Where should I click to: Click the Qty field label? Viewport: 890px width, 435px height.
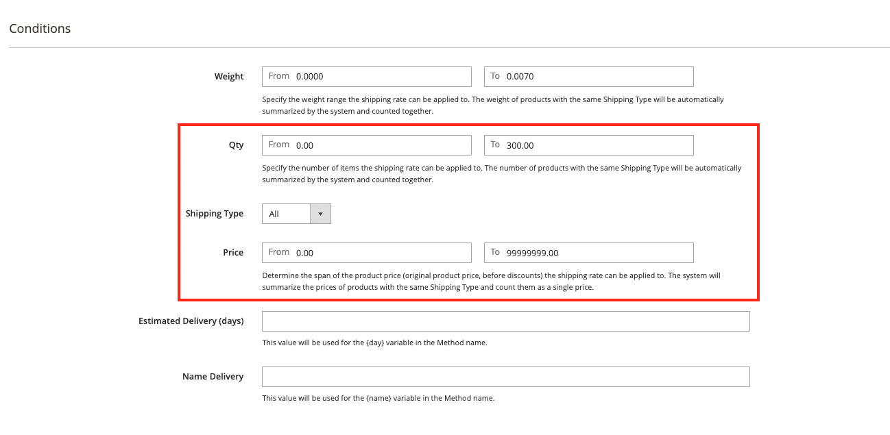pos(236,145)
